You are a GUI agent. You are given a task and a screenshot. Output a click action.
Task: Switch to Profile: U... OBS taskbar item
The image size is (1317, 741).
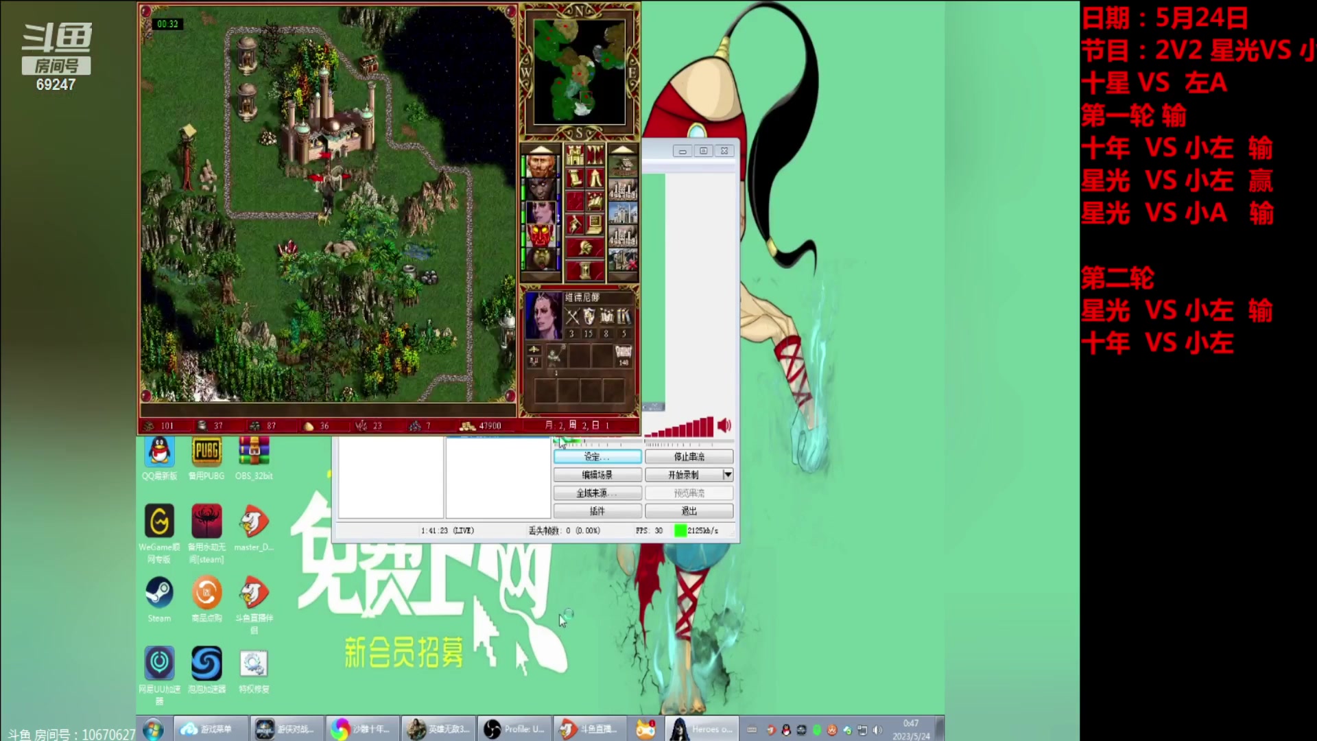coord(515,729)
